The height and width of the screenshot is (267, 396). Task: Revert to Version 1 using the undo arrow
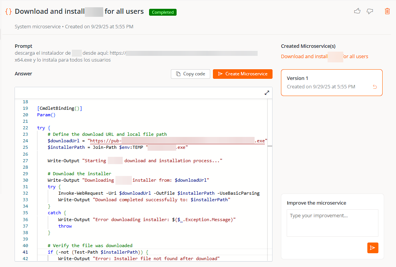(375, 87)
